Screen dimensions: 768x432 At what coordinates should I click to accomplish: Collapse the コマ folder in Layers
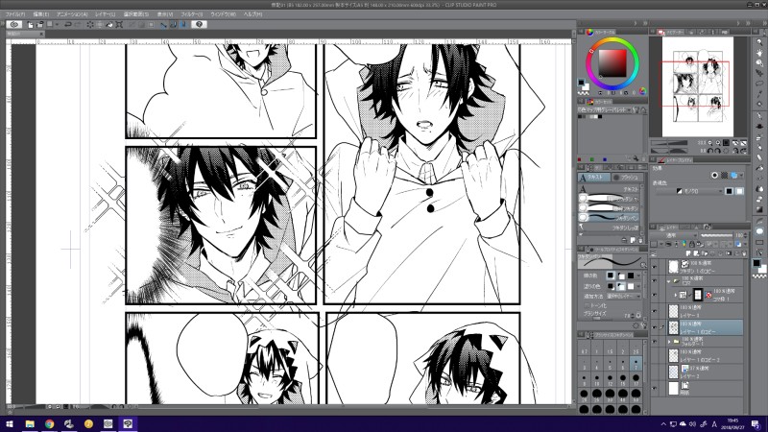point(668,281)
